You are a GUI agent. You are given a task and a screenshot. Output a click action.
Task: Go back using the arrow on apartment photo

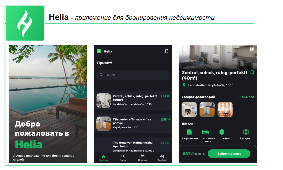tap(184, 49)
